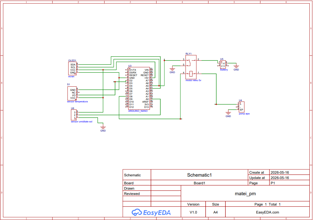The width and height of the screenshot is (313, 220).
Task: Click the D0/RX pin label on Arduino
Action: tap(133, 73)
